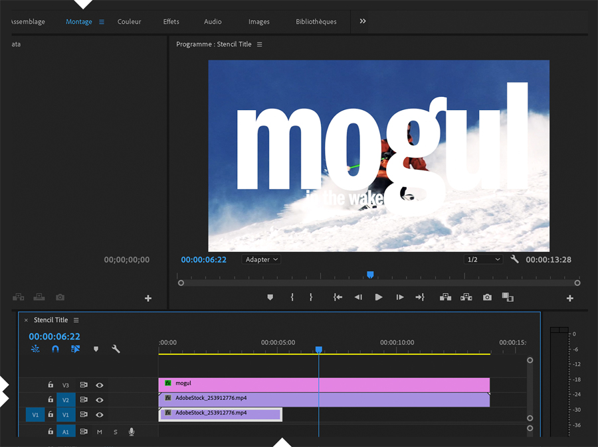Open timeline display settings wrench
This screenshot has width=598, height=447.
[116, 349]
